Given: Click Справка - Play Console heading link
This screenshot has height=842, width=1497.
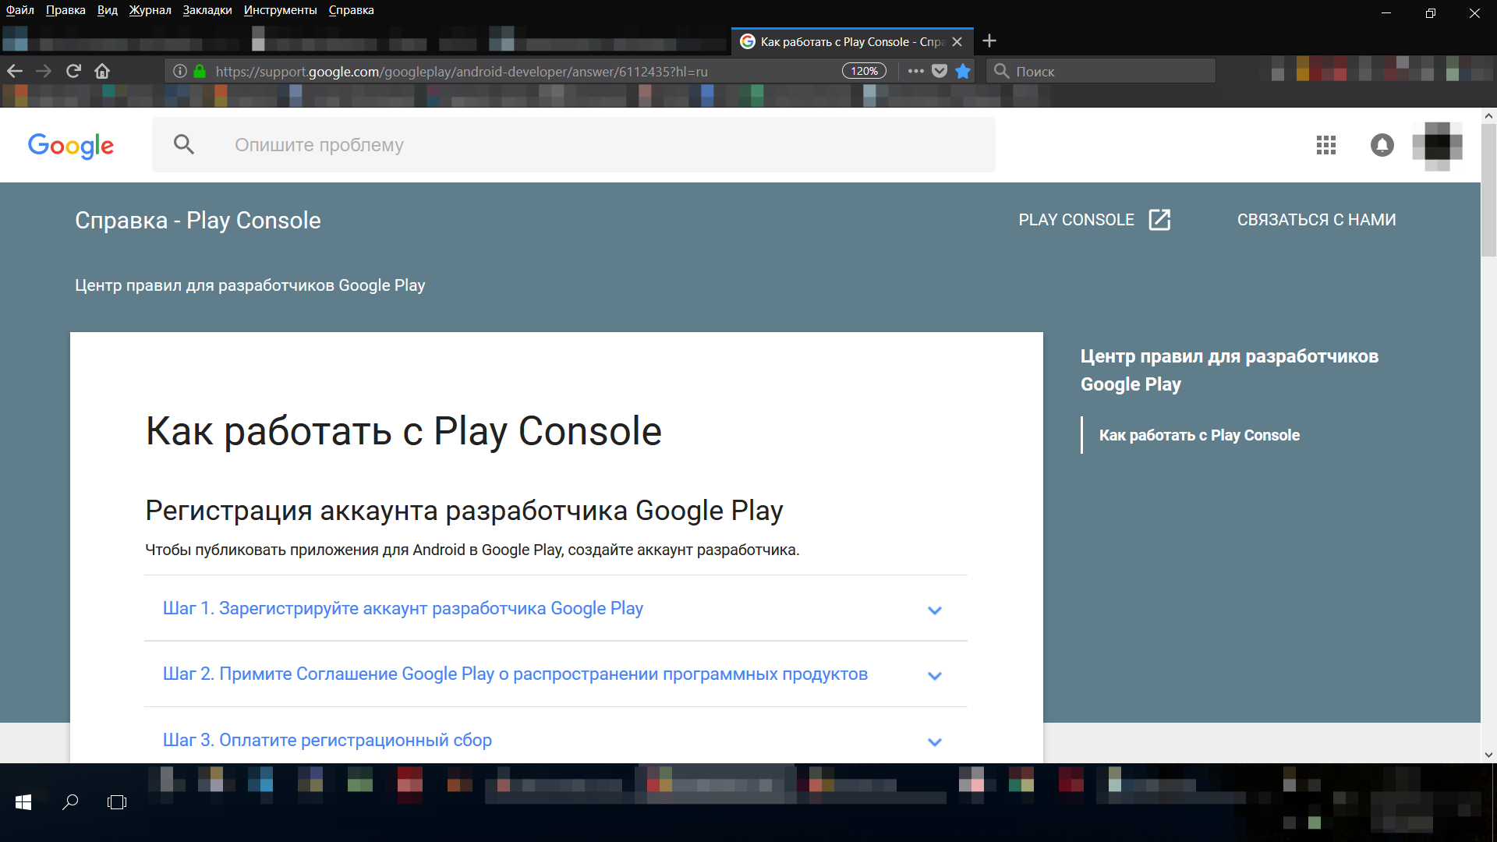Looking at the screenshot, I should pos(198,221).
